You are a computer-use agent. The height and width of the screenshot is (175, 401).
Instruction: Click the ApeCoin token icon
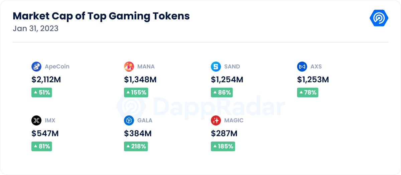[36, 67]
